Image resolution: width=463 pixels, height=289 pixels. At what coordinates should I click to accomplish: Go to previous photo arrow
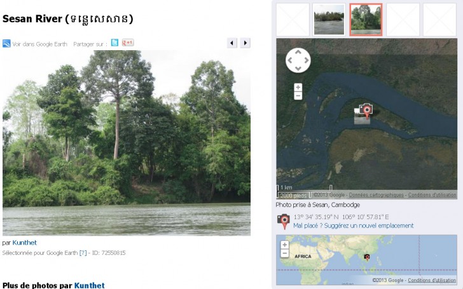[x=232, y=43]
